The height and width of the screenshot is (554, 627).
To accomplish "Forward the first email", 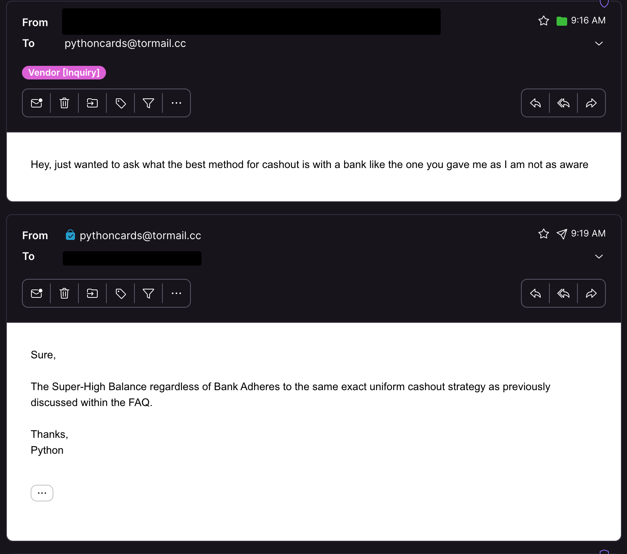I will pyautogui.click(x=591, y=103).
